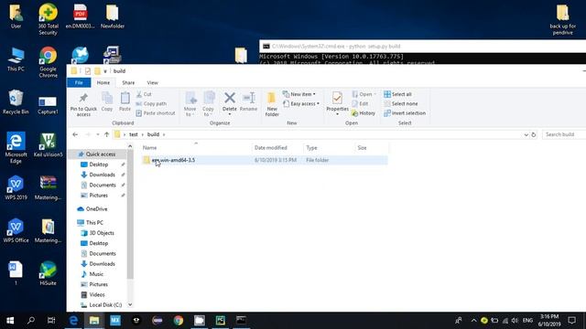Open the Action Center notifications
Viewport: 586px width, 329px height.
(x=571, y=321)
